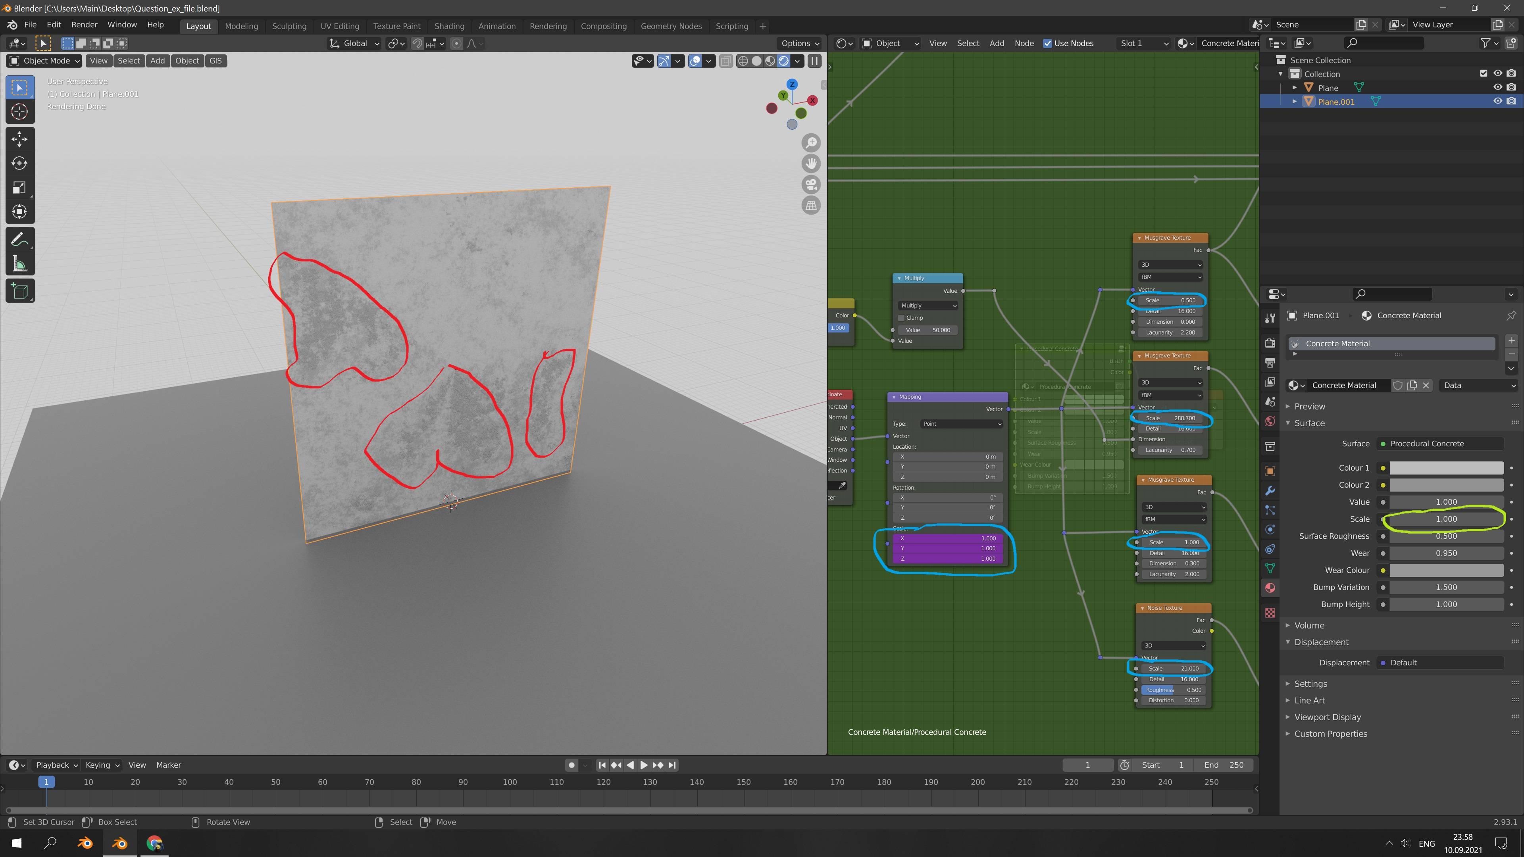Open the Render properties tab
The image size is (1524, 857).
1270,343
